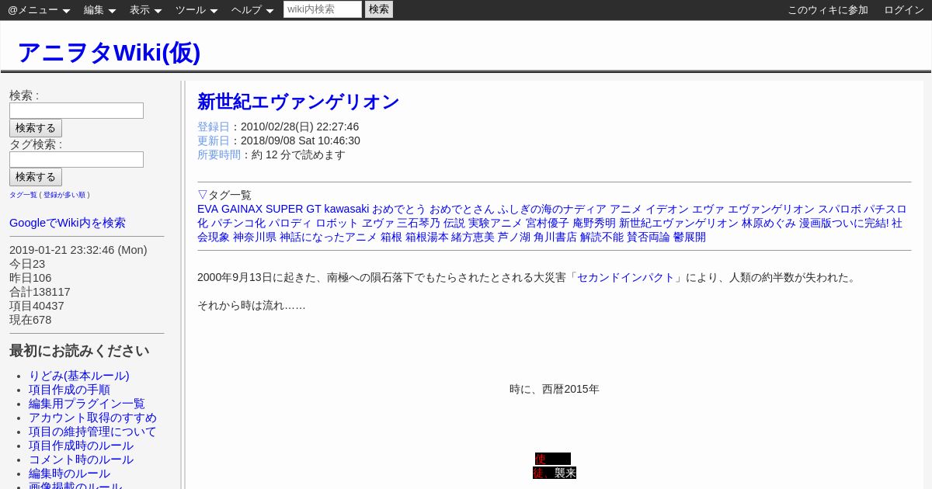Open the 宮村優子 tag
This screenshot has width=932, height=489.
(548, 224)
